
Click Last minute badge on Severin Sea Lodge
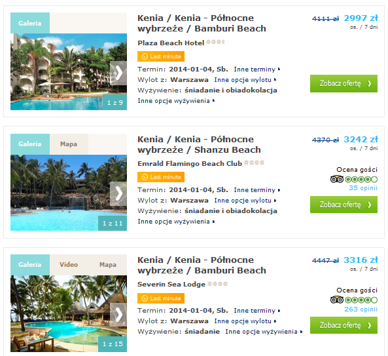tap(161, 298)
